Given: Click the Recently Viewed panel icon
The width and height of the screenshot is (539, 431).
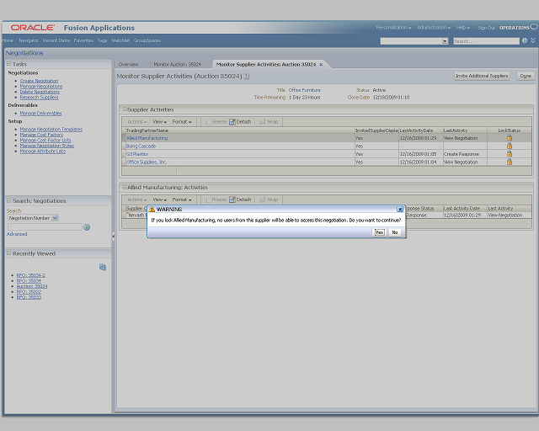Looking at the screenshot, I should pos(103,267).
